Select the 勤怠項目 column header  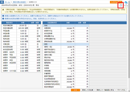[9, 23]
